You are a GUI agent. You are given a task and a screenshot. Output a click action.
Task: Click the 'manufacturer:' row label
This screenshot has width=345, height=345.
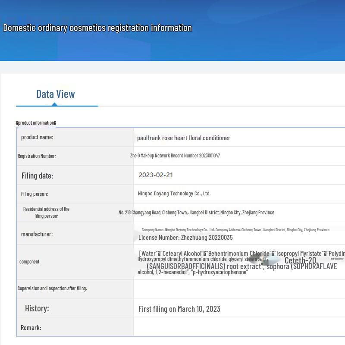click(37, 234)
